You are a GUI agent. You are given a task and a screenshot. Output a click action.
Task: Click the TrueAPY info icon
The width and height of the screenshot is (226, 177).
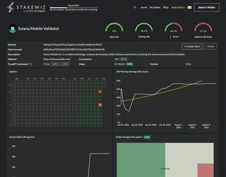(x=31, y=64)
